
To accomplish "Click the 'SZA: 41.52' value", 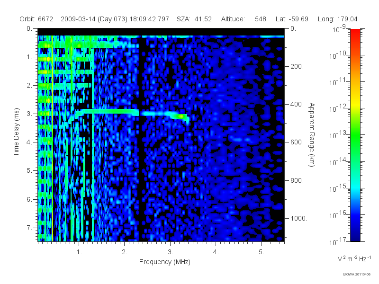I will (x=194, y=19).
